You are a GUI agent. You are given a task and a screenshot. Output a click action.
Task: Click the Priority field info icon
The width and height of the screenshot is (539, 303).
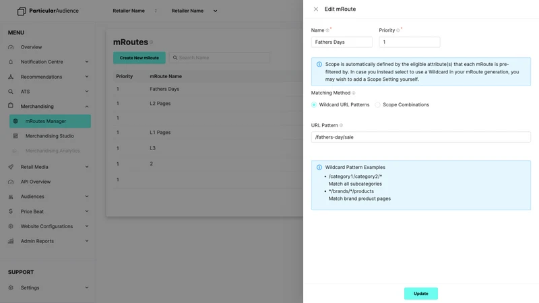[398, 30]
